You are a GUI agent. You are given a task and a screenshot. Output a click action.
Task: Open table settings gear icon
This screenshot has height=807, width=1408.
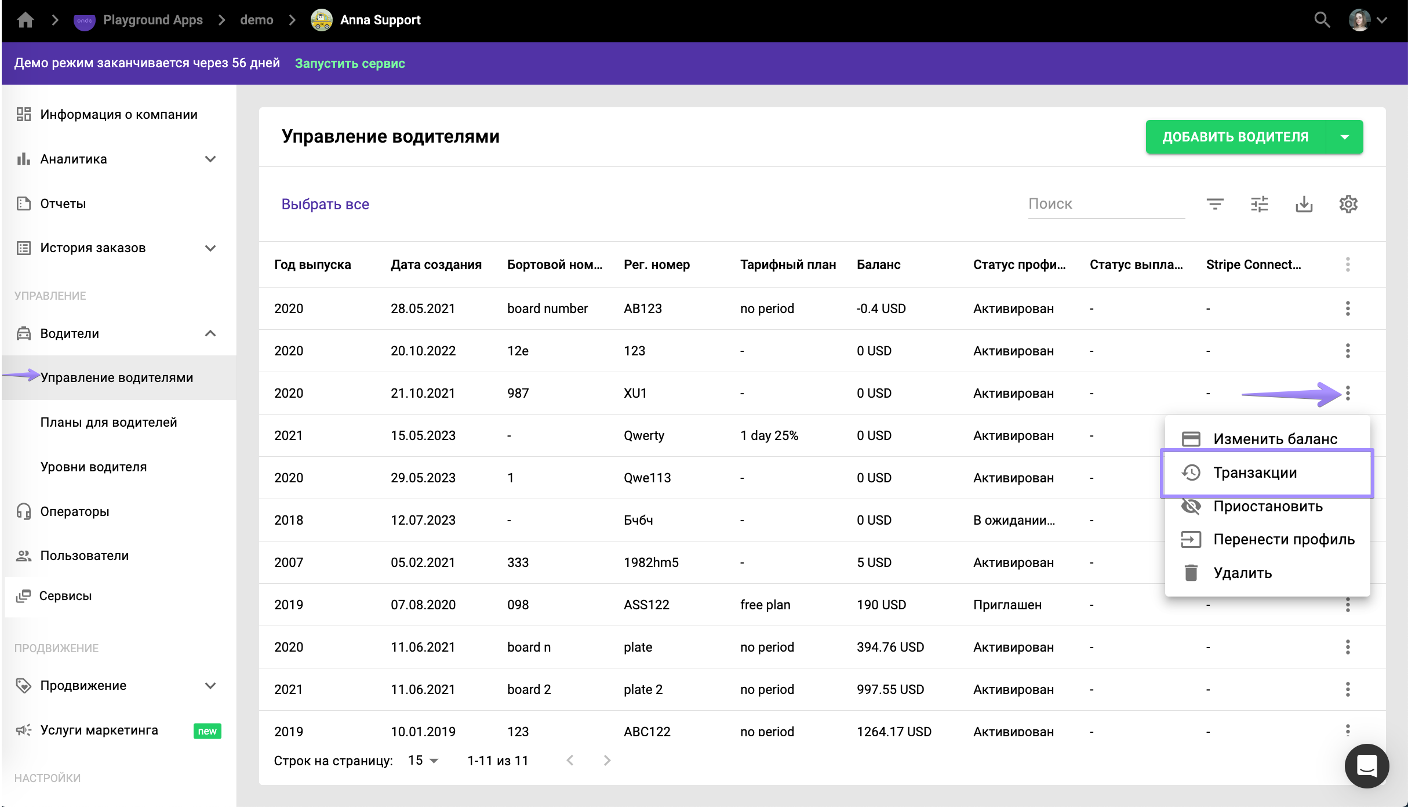pyautogui.click(x=1348, y=204)
